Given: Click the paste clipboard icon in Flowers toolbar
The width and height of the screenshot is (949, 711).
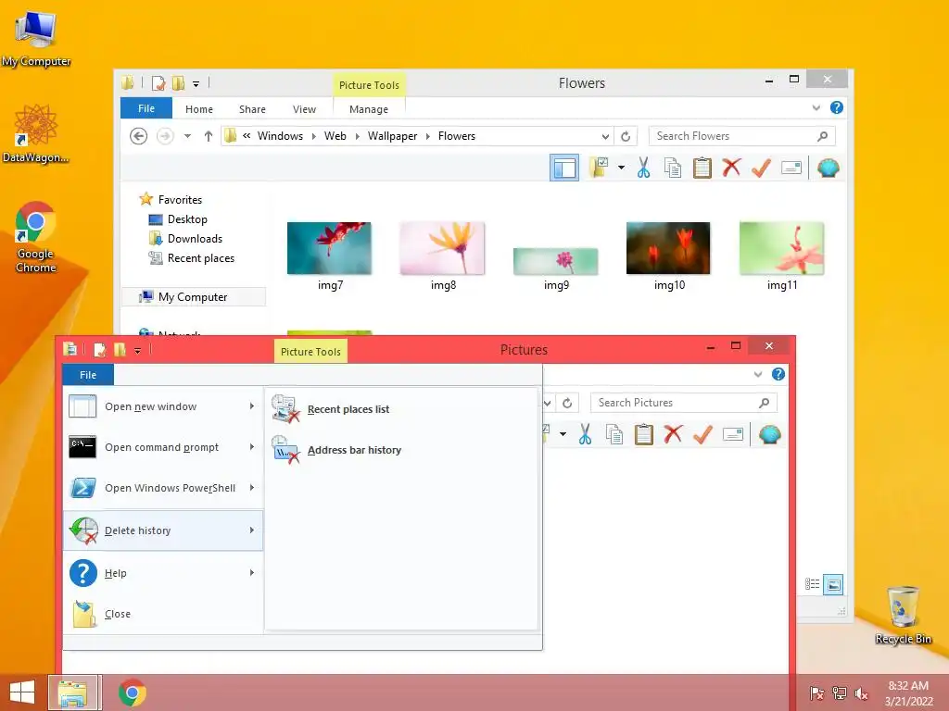Looking at the screenshot, I should pyautogui.click(x=702, y=168).
